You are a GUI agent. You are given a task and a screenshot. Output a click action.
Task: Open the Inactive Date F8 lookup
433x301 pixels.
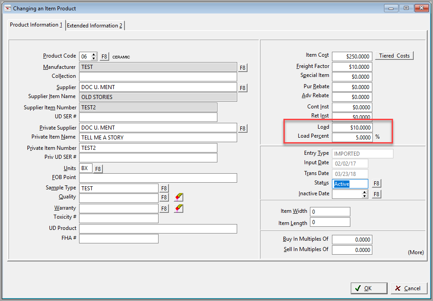[376, 193]
